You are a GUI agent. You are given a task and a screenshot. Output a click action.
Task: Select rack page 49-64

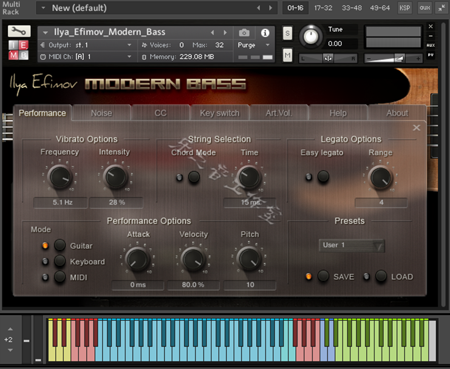click(380, 8)
